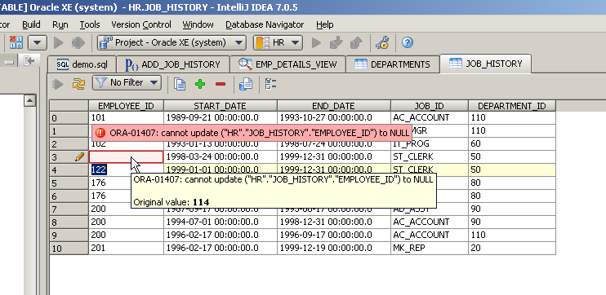Select row header number 10
This screenshot has height=295, width=606.
coord(69,248)
